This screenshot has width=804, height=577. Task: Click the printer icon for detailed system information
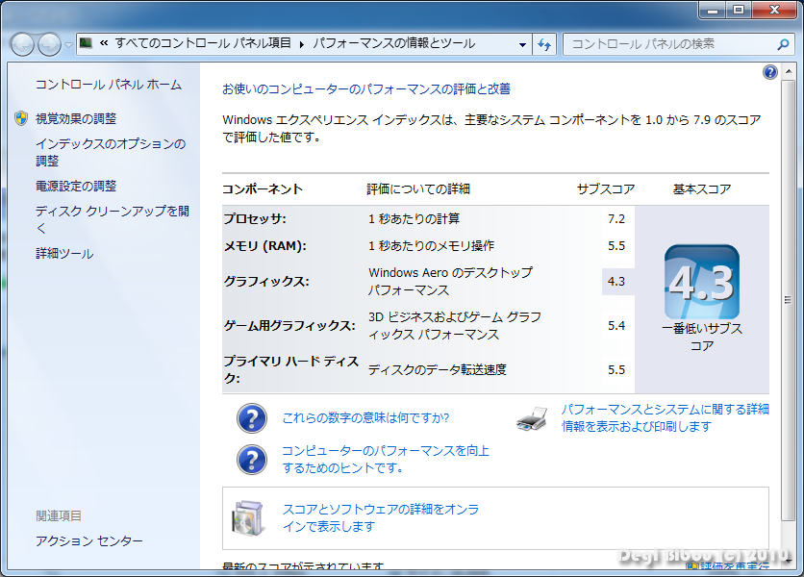point(532,418)
